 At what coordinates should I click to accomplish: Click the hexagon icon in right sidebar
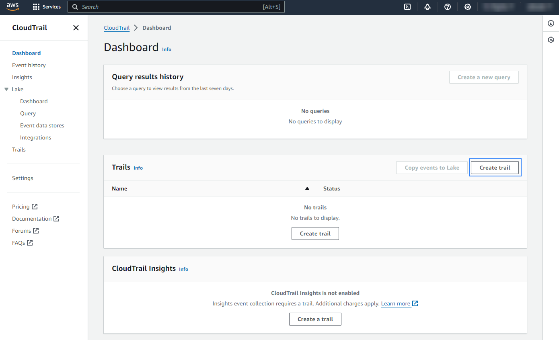tap(551, 40)
